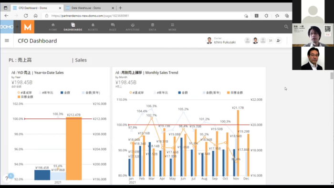Select top placeholder avatar participant tile

[x=313, y=11]
